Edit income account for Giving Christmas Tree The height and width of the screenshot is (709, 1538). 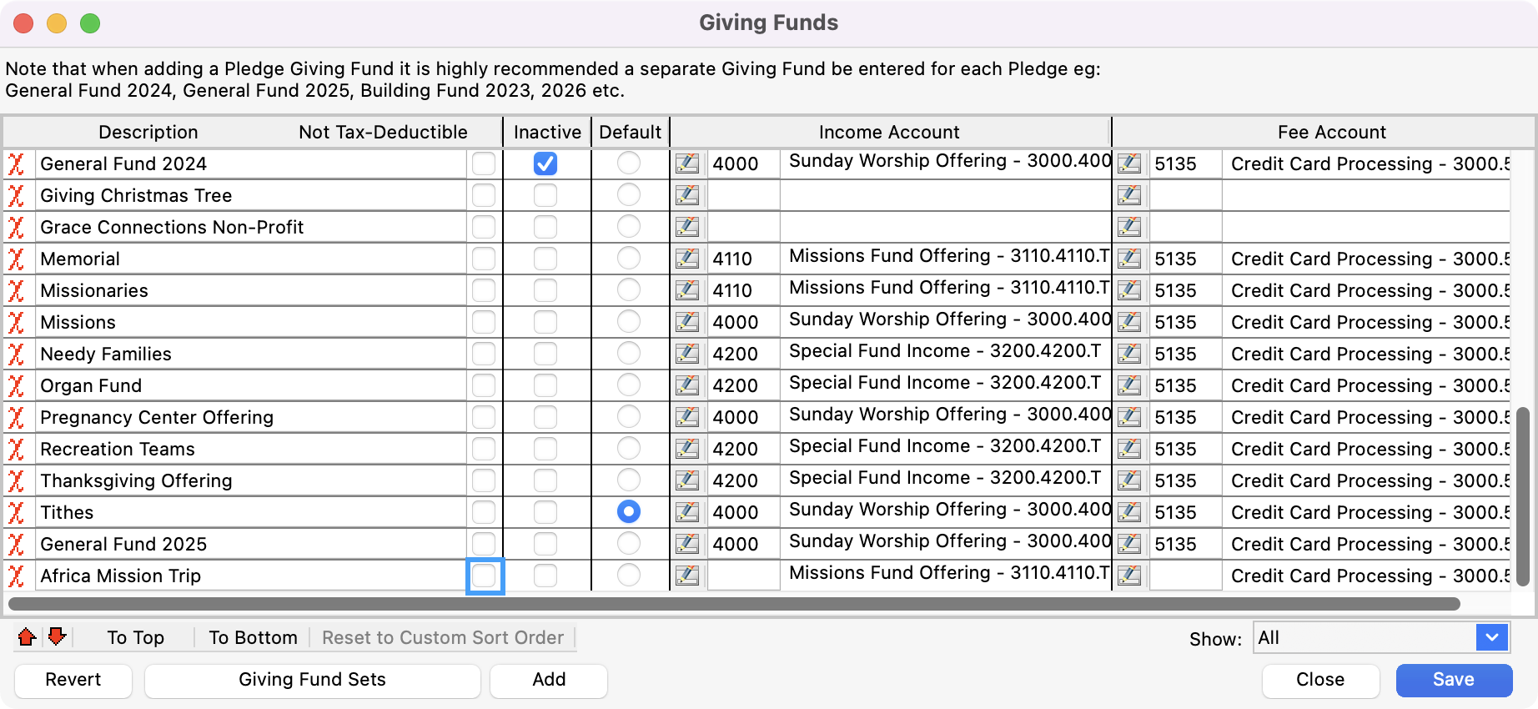point(687,195)
